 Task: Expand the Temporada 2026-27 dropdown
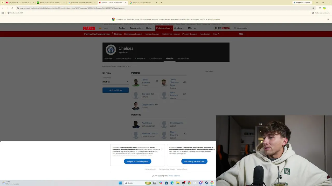tap(115, 82)
